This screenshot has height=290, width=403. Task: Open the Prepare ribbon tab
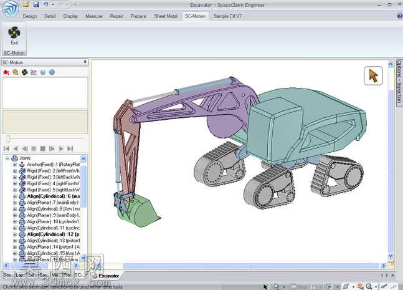click(138, 16)
